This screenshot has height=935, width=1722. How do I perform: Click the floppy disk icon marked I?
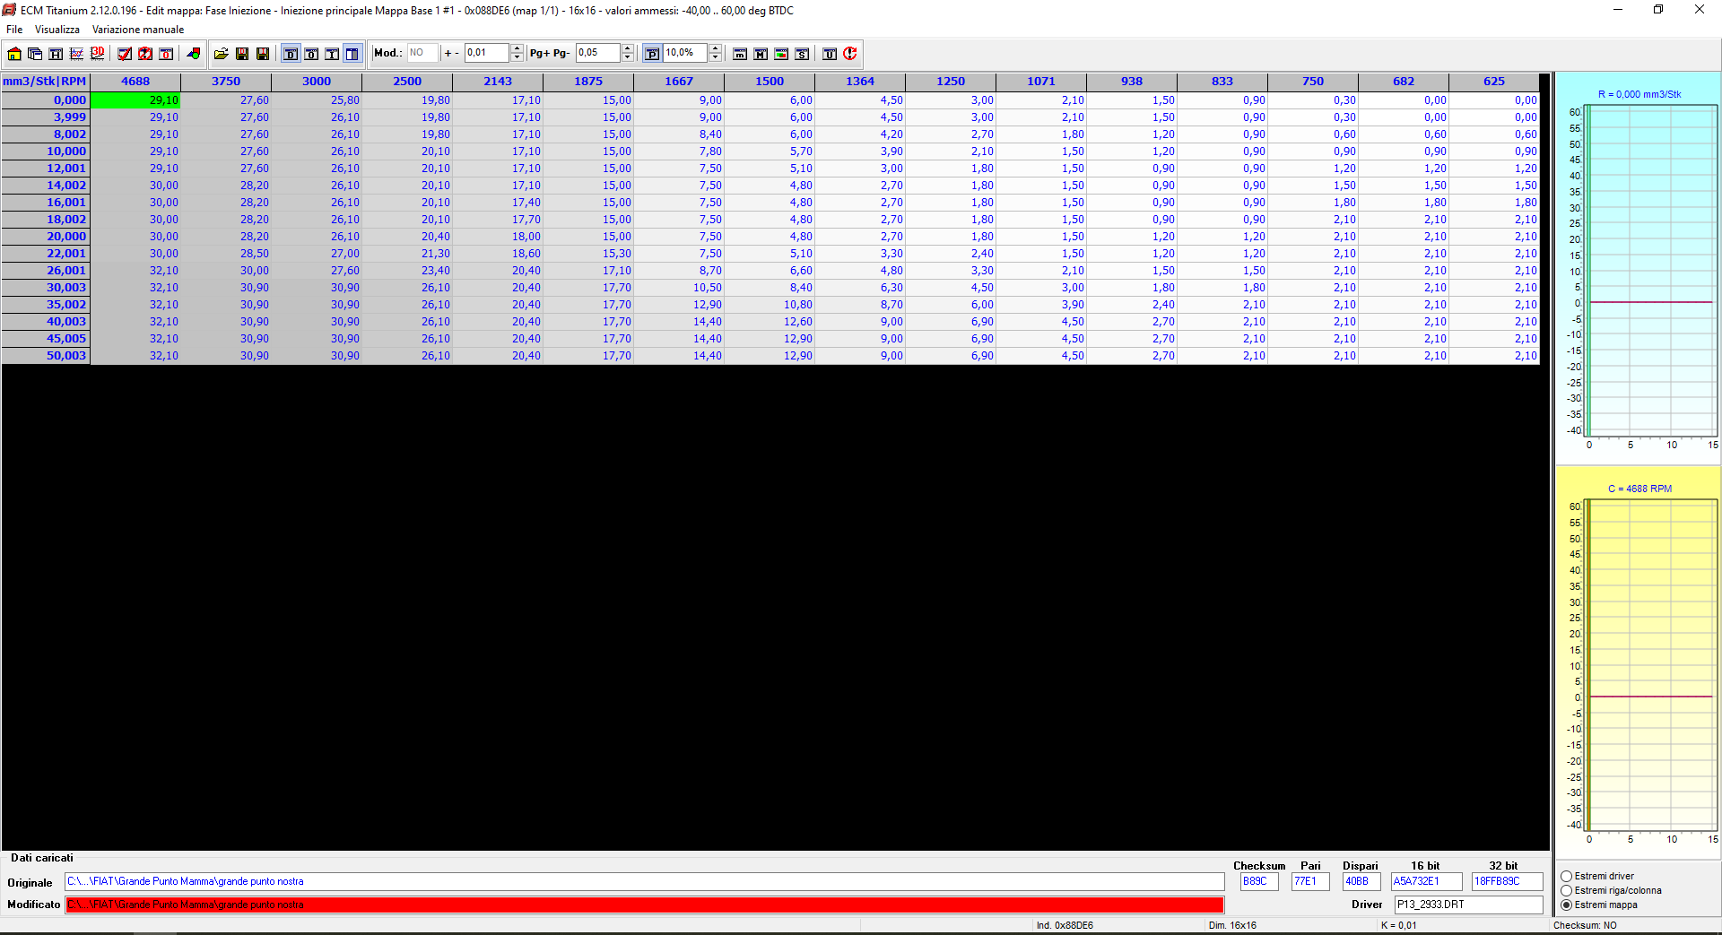tap(263, 54)
